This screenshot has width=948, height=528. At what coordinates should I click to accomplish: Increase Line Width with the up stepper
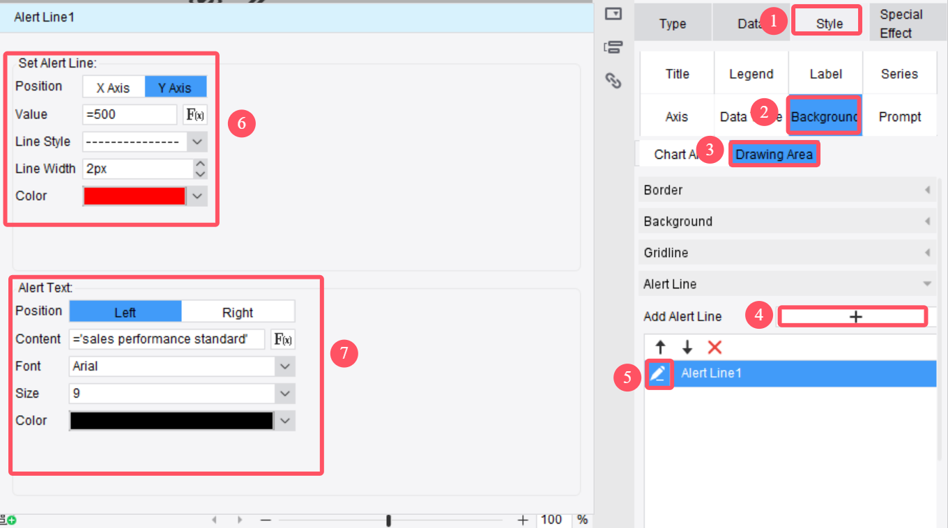pyautogui.click(x=200, y=164)
